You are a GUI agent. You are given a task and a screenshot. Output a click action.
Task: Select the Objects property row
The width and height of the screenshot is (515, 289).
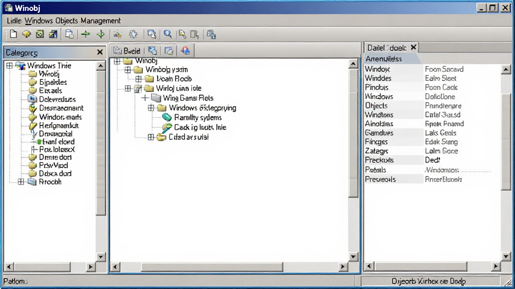pyautogui.click(x=433, y=106)
